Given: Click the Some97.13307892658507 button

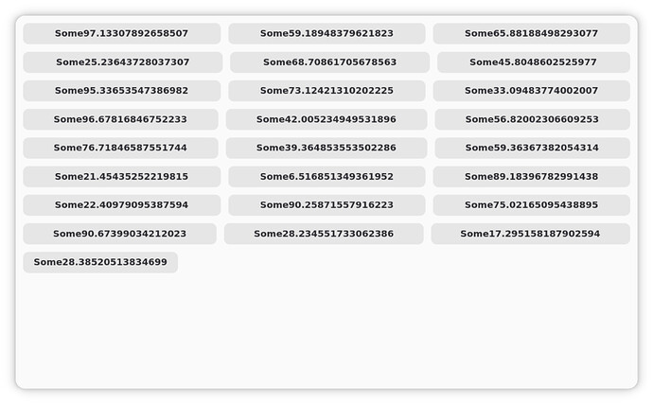Looking at the screenshot, I should click(x=121, y=34).
